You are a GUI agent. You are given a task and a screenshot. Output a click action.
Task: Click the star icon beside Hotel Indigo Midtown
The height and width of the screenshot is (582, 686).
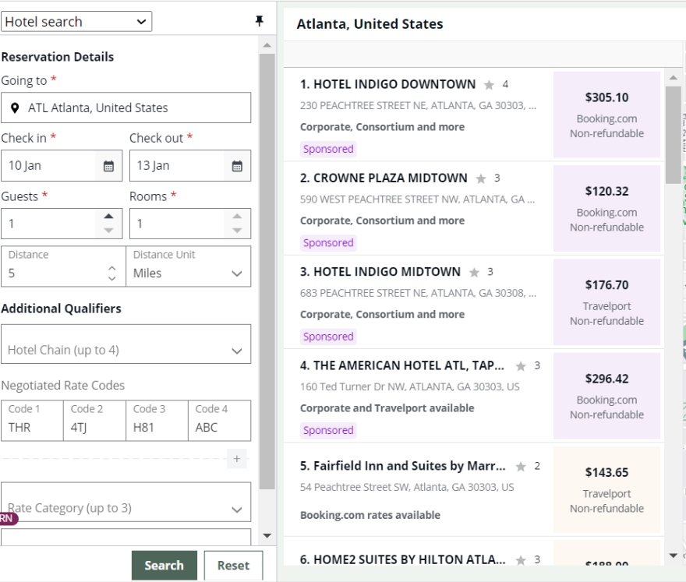pyautogui.click(x=474, y=273)
